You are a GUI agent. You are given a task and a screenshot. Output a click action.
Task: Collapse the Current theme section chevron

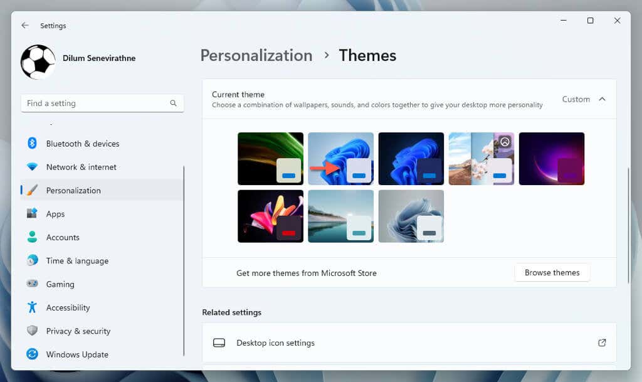click(x=602, y=99)
